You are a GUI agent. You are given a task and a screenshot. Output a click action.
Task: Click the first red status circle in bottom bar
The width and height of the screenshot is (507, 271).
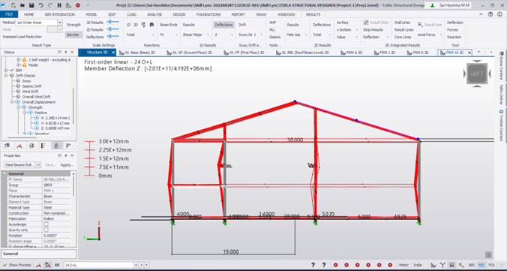pyautogui.click(x=336, y=265)
